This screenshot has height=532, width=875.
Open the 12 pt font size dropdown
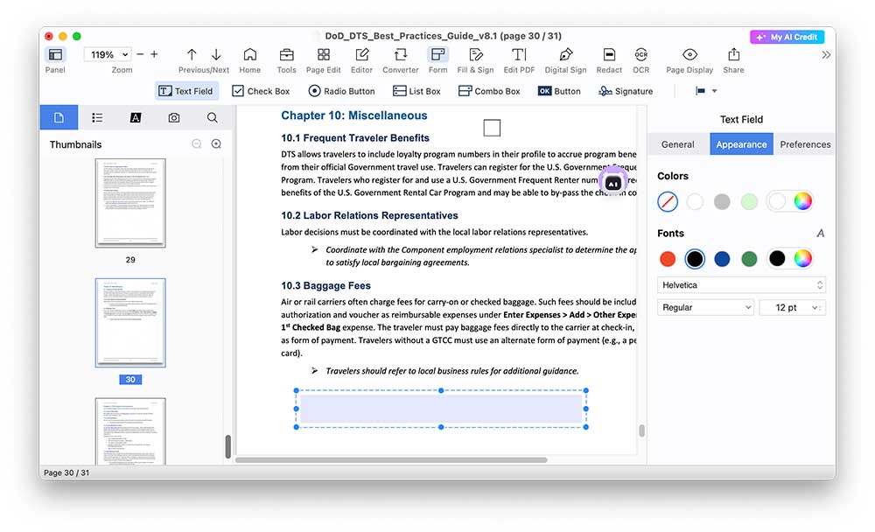pos(793,308)
